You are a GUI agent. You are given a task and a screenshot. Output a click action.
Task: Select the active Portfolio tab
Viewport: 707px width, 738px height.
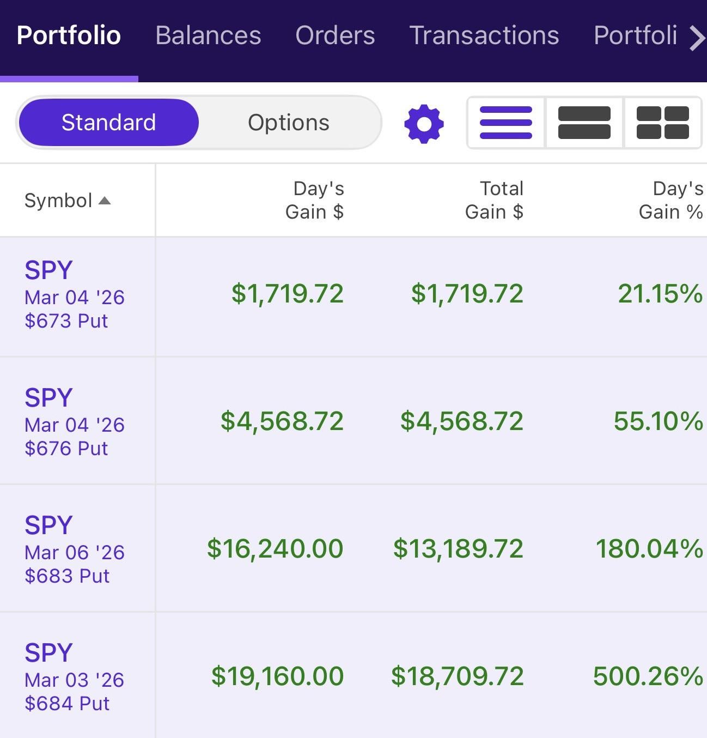click(x=69, y=35)
